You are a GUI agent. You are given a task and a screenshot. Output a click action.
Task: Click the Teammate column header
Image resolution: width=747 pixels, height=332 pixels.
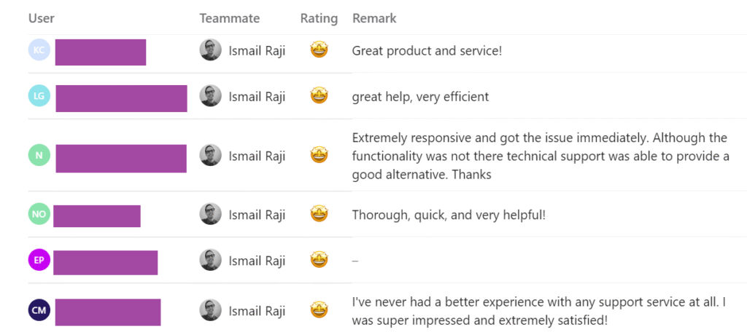[229, 18]
